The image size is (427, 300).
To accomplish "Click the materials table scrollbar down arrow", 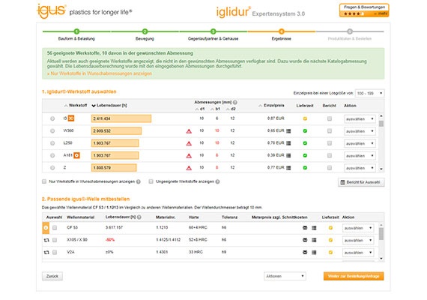I will pos(381,169).
